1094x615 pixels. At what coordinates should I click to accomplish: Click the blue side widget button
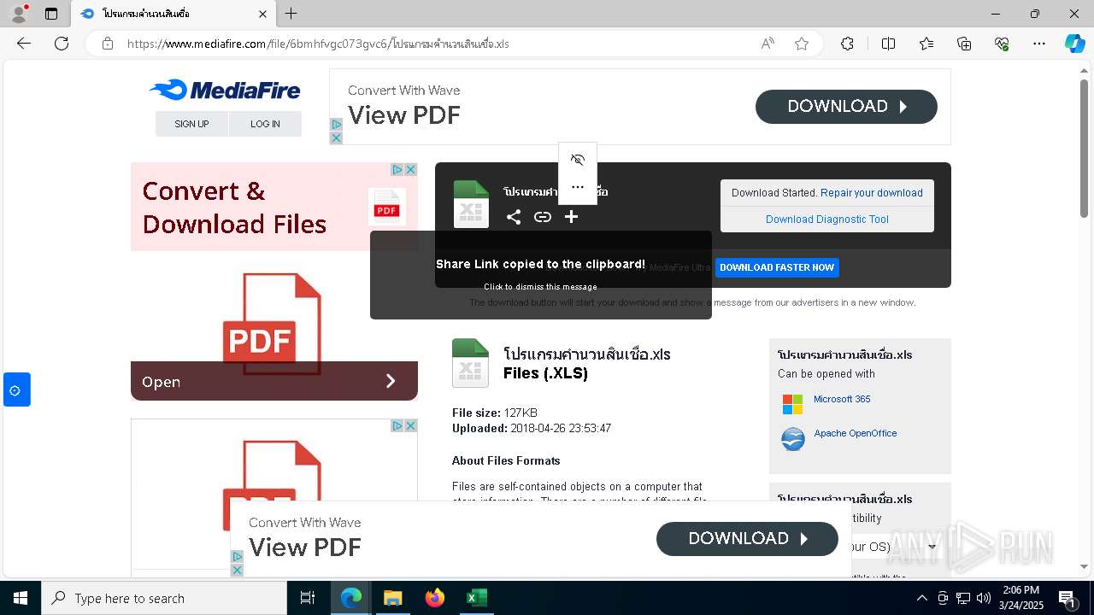coord(16,389)
